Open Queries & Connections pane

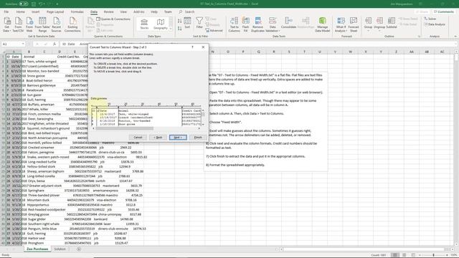pos(113,19)
